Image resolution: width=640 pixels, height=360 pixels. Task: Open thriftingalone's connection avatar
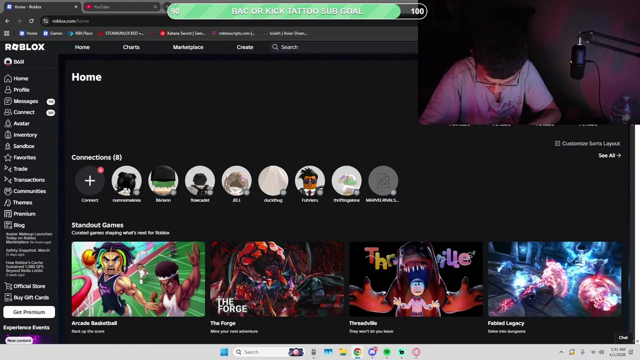click(346, 180)
